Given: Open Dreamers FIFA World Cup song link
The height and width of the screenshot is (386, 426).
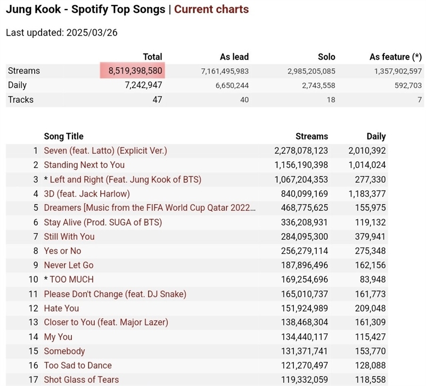Looking at the screenshot, I should tap(150, 208).
